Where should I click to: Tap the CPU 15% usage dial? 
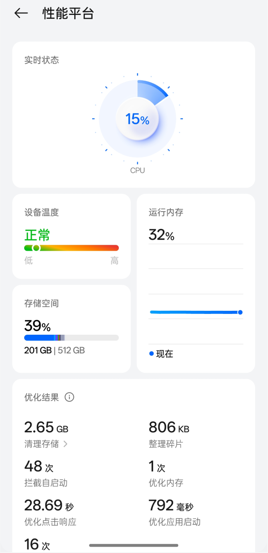tap(137, 119)
